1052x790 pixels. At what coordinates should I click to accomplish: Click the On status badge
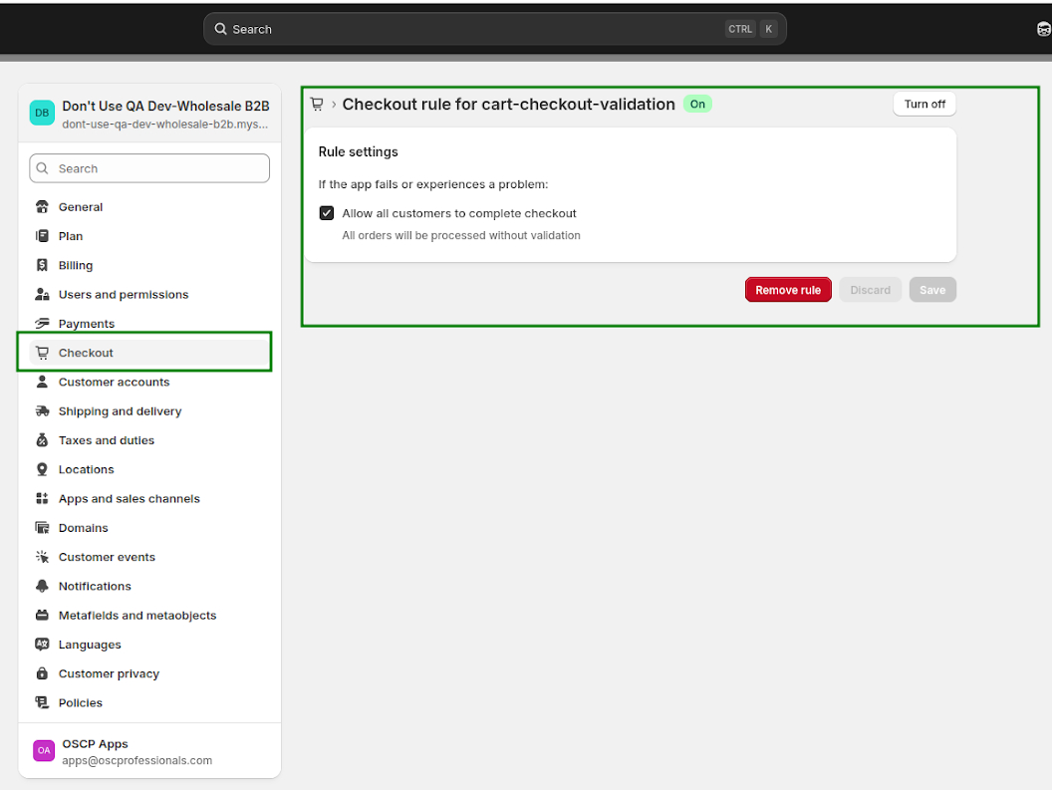click(697, 104)
